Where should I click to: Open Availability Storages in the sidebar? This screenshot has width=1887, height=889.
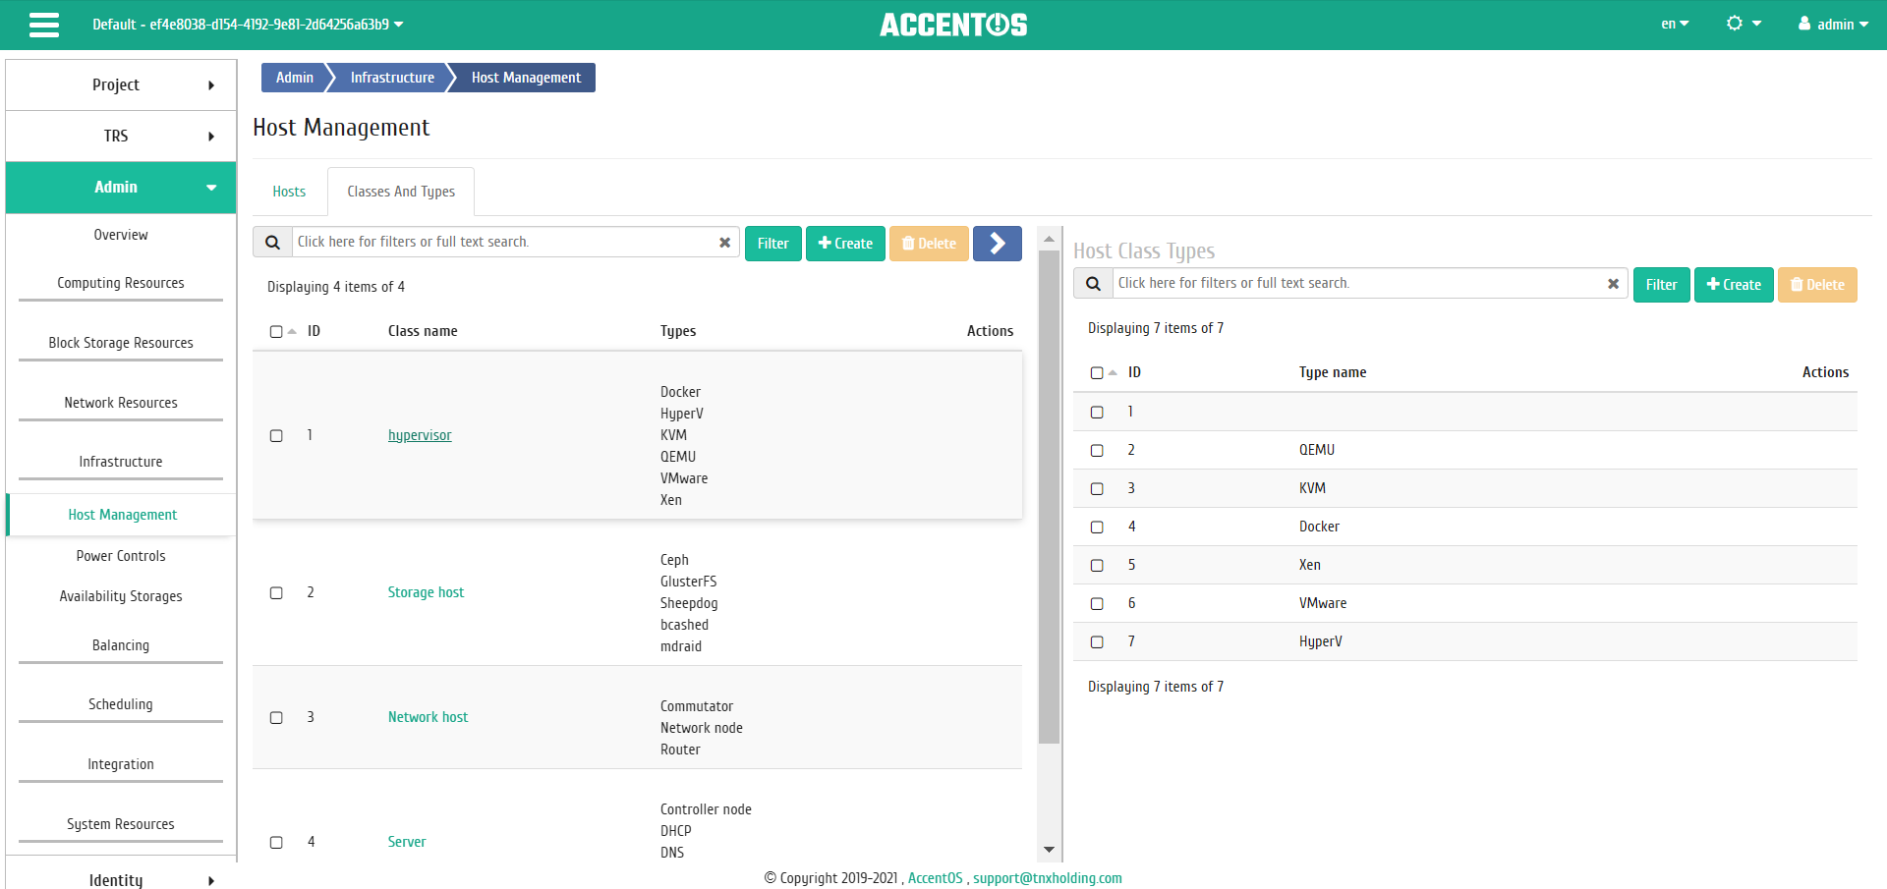tap(121, 596)
